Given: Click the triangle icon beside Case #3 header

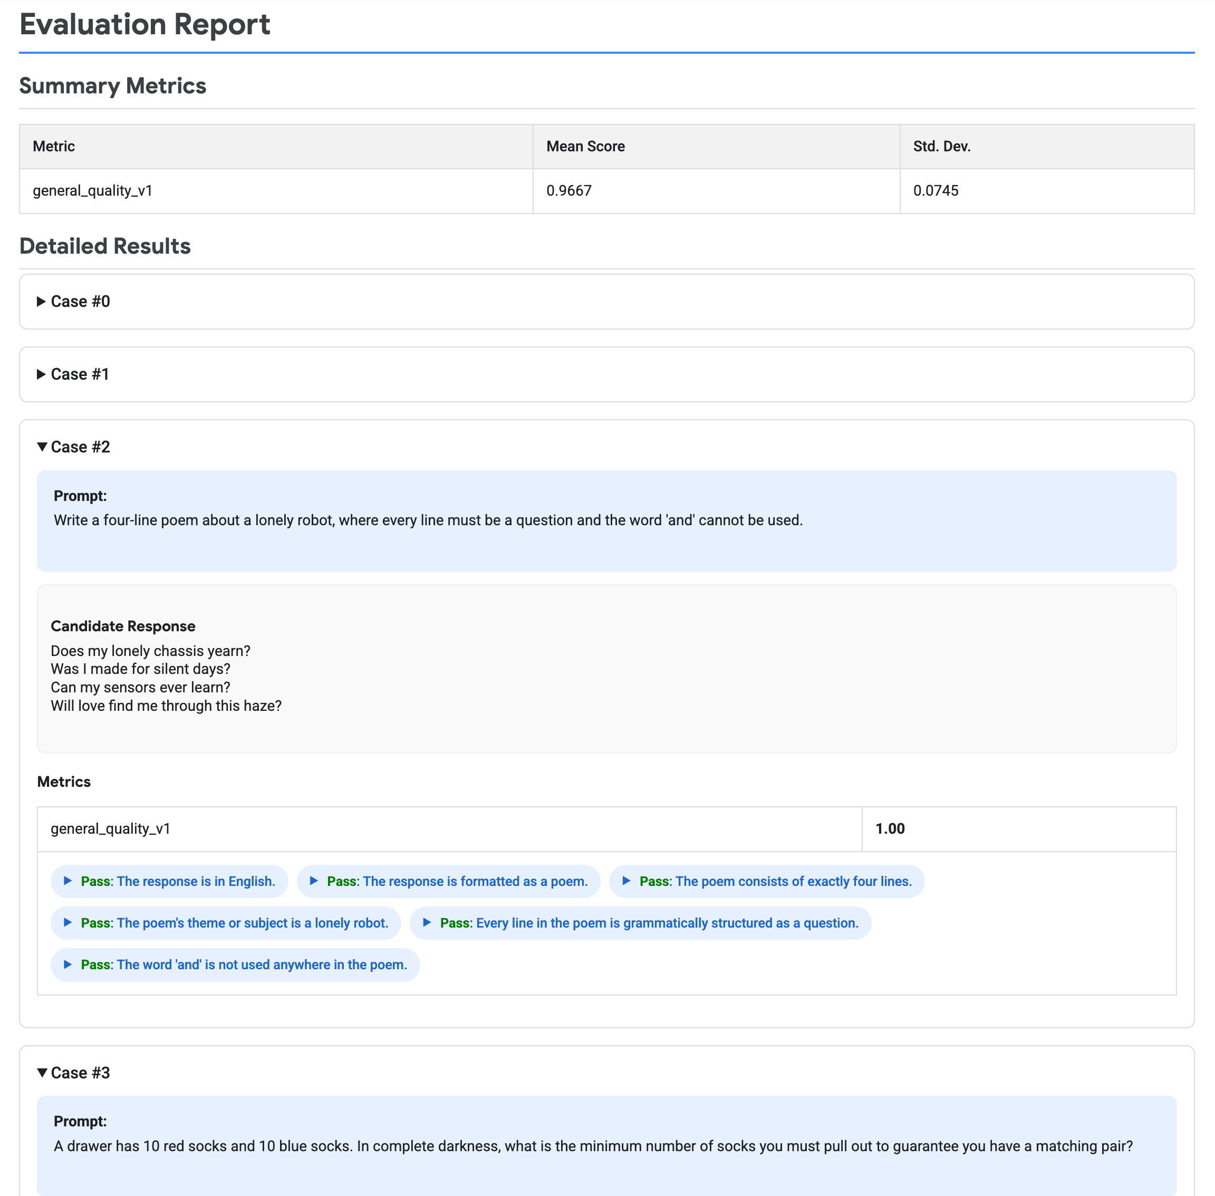Looking at the screenshot, I should (x=42, y=1073).
